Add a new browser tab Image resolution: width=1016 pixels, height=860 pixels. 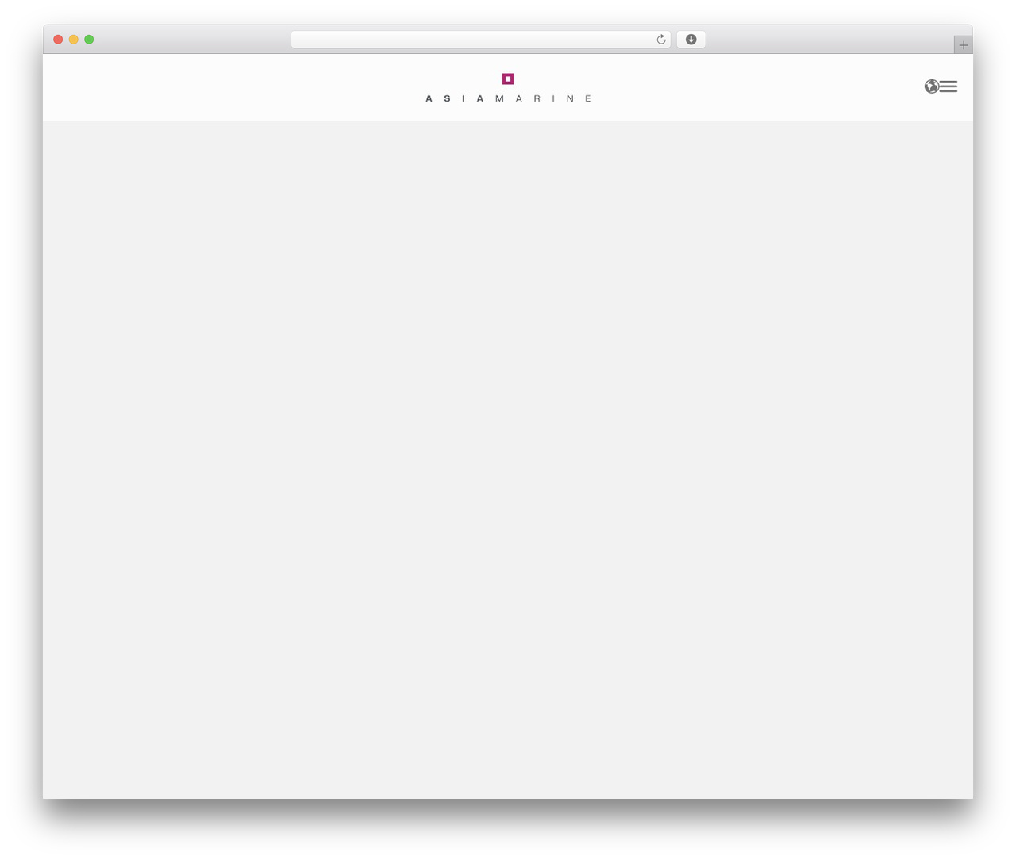pos(963,45)
